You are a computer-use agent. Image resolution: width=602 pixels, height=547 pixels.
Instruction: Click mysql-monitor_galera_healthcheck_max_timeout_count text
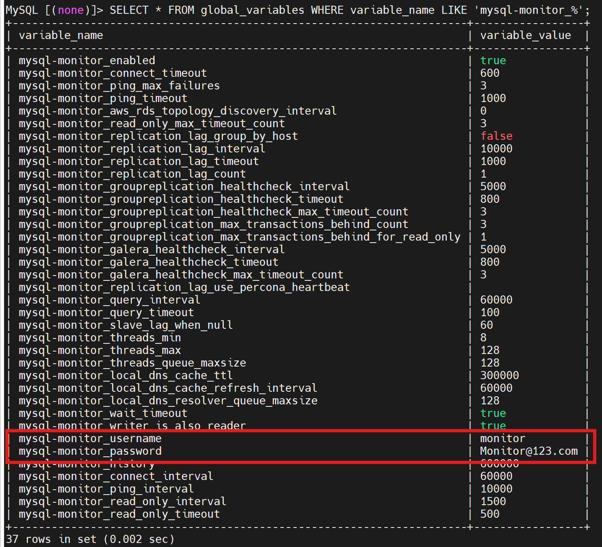[181, 275]
